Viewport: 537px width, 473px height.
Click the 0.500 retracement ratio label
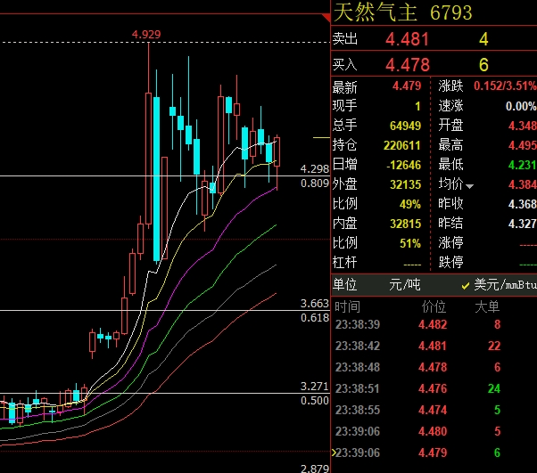tap(314, 400)
